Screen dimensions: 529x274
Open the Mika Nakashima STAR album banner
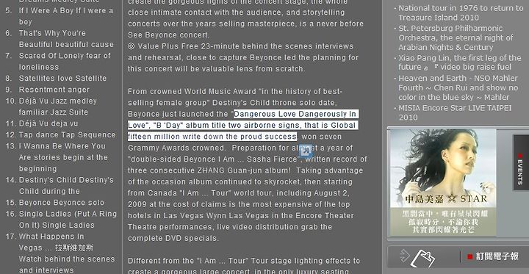[x=443, y=183]
